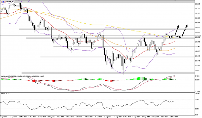Screen dimensions: 202x118
Task: Click the 17 Sep 2019 date label
Action: click(x=146, y=117)
